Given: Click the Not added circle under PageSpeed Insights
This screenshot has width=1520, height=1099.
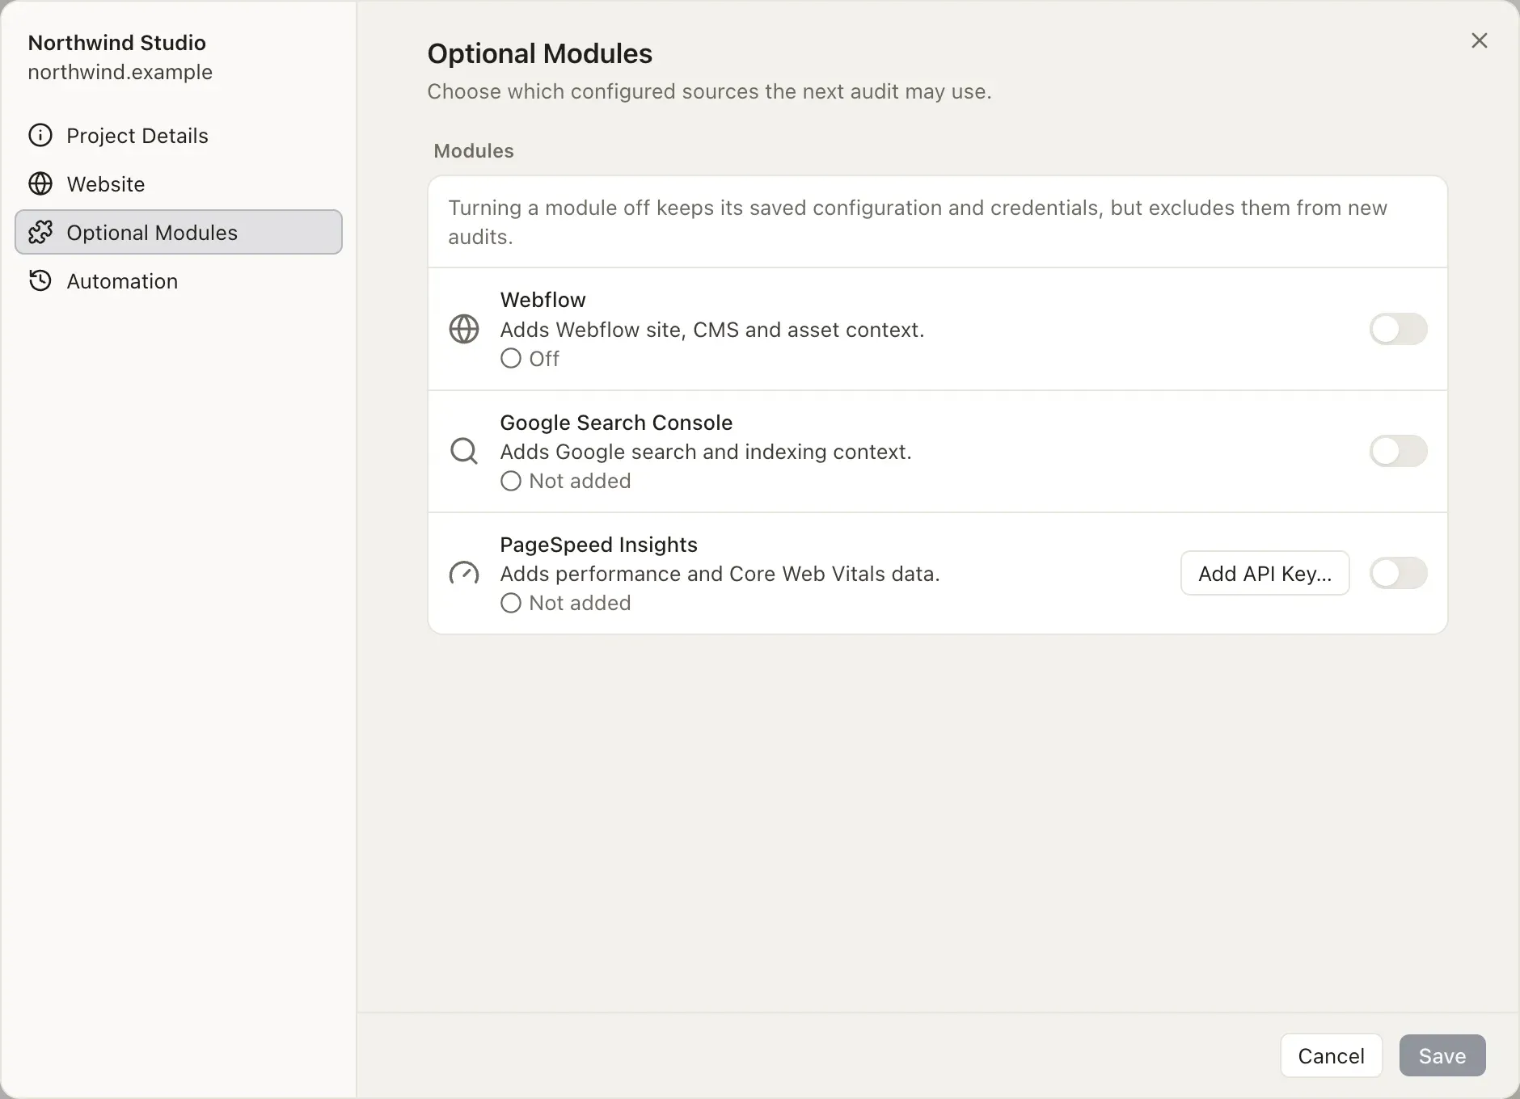Looking at the screenshot, I should 510,603.
